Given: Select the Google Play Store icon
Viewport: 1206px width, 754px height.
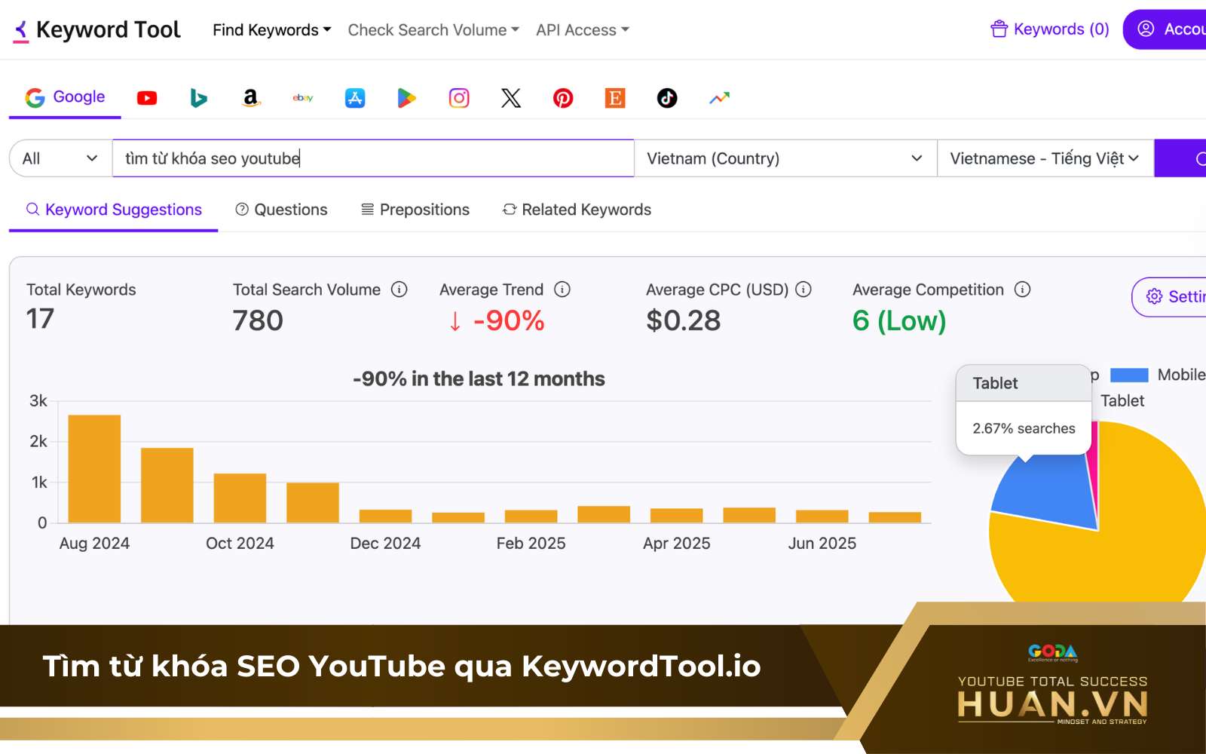Looking at the screenshot, I should [407, 98].
